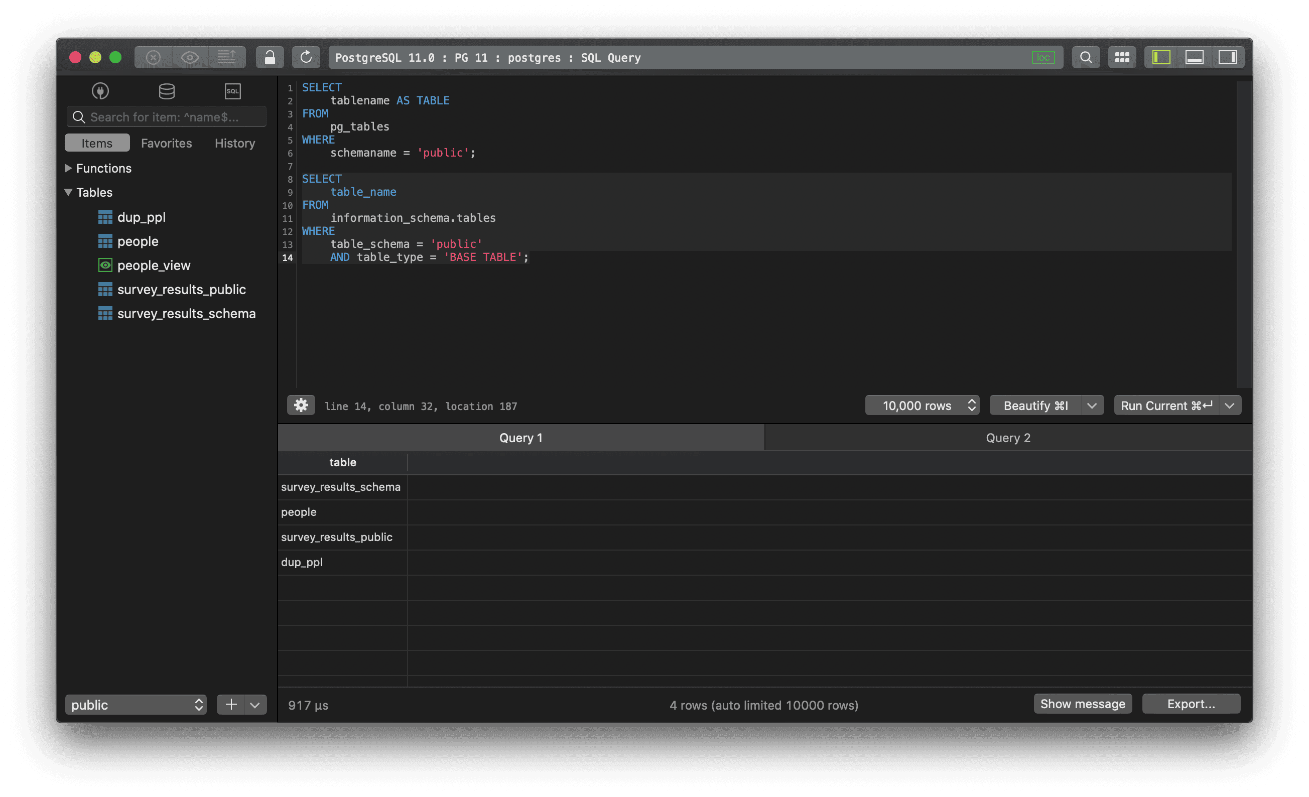This screenshot has height=797, width=1309.
Task: Open the grid connections icon
Action: [1122, 57]
